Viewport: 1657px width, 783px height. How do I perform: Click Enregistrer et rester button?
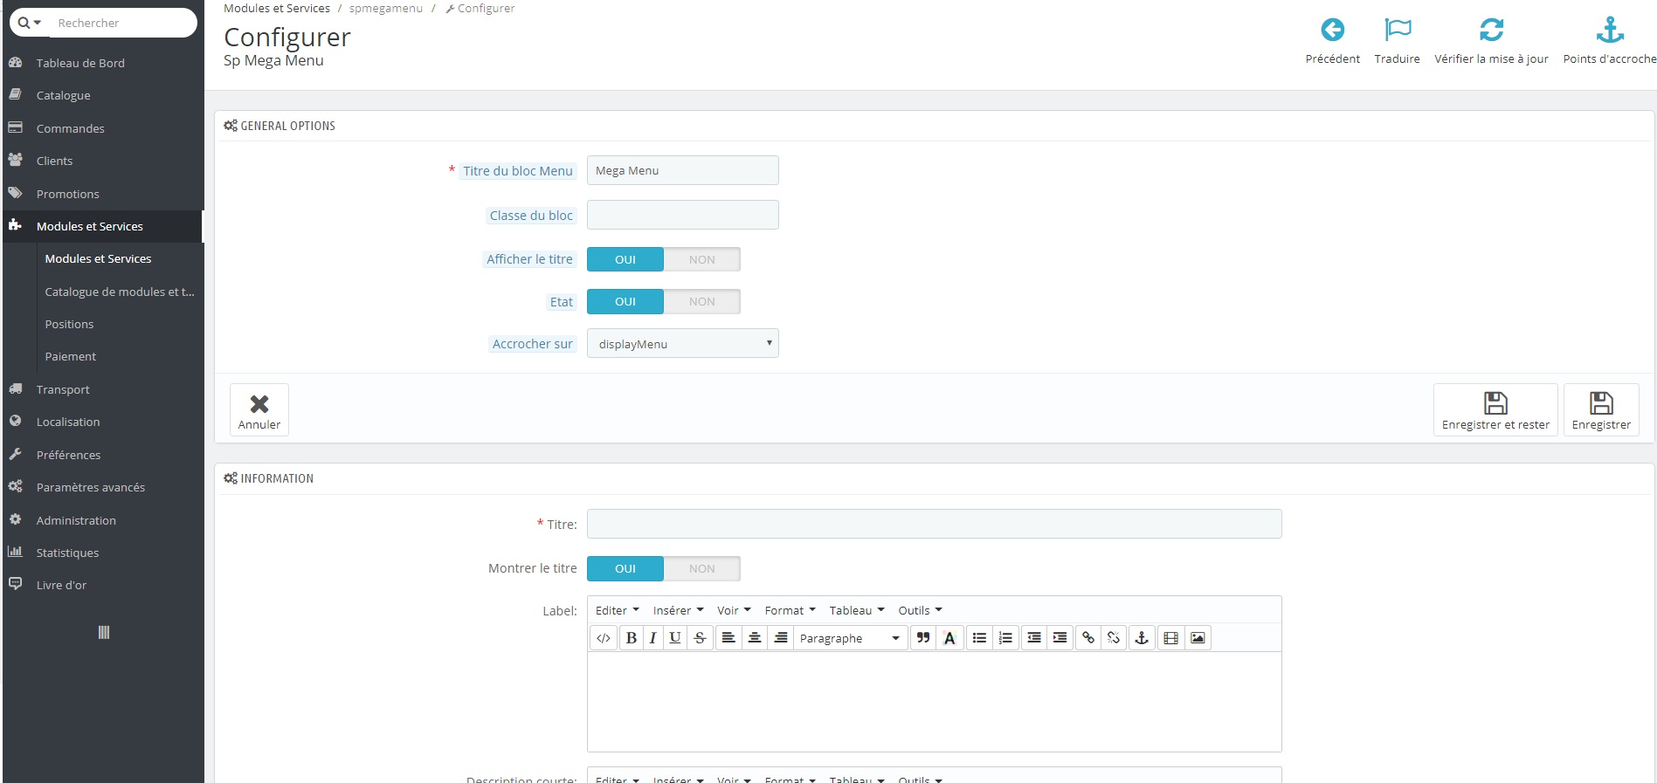point(1495,409)
